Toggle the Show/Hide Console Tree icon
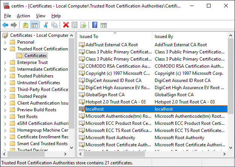Viewport: 235px width, 167px height. 35,25
